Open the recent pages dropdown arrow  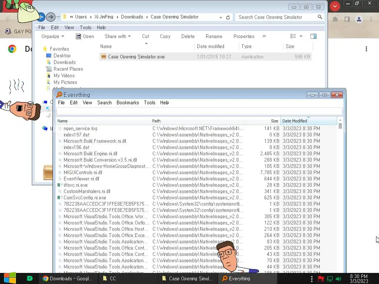click(x=58, y=17)
